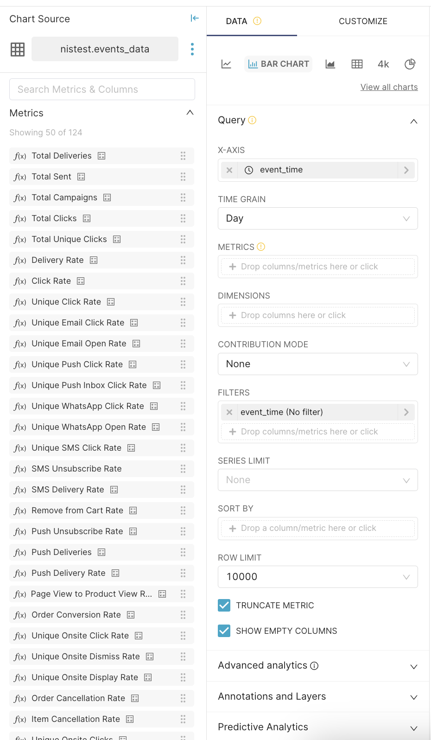Open the Contribution Mode dropdown
Viewport: 431px width, 740px height.
tap(317, 364)
